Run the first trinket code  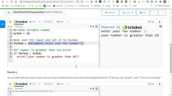[x=33, y=22]
